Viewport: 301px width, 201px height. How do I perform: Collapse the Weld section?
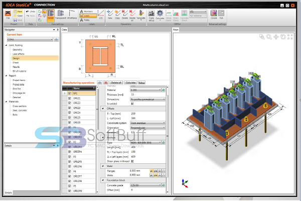pyautogui.click(x=103, y=166)
